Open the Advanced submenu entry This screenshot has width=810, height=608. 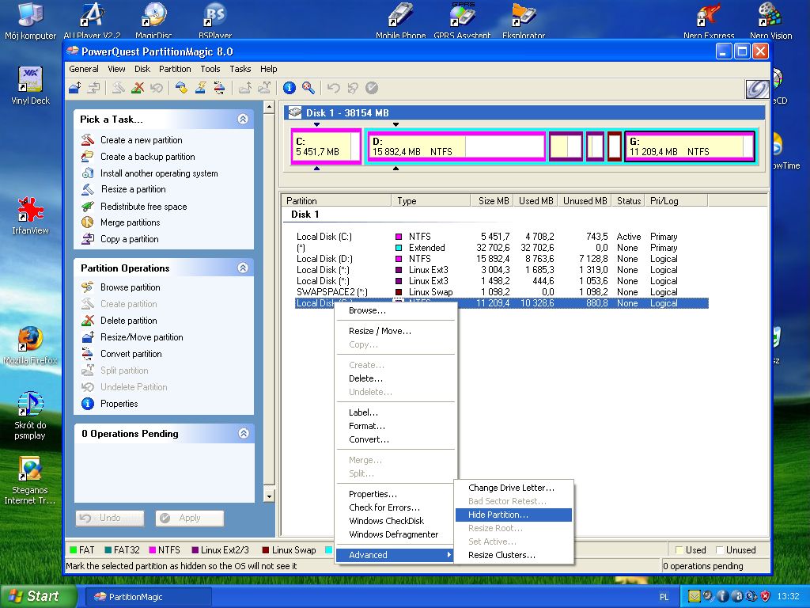(396, 555)
